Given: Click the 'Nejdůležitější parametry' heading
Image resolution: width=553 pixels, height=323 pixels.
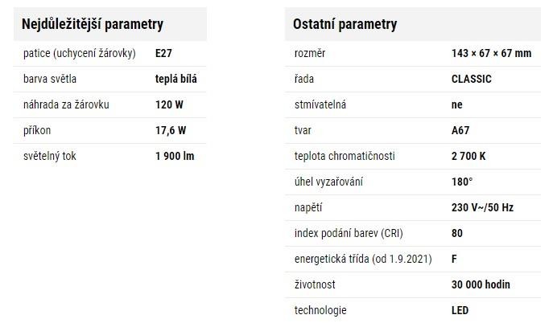Looking at the screenshot, I should (x=93, y=24).
